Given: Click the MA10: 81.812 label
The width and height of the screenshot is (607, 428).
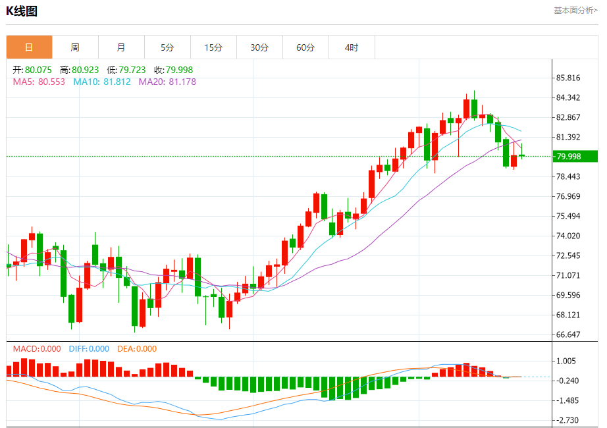Looking at the screenshot, I should [102, 82].
